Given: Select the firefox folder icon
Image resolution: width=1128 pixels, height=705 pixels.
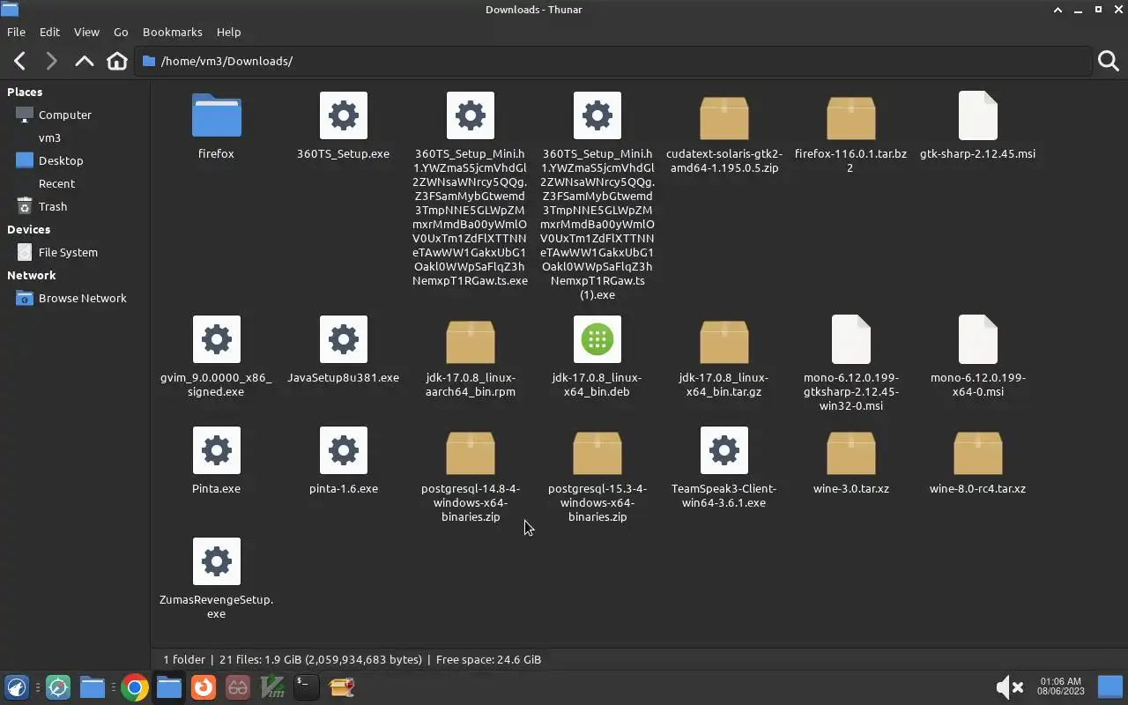Looking at the screenshot, I should tap(216, 115).
